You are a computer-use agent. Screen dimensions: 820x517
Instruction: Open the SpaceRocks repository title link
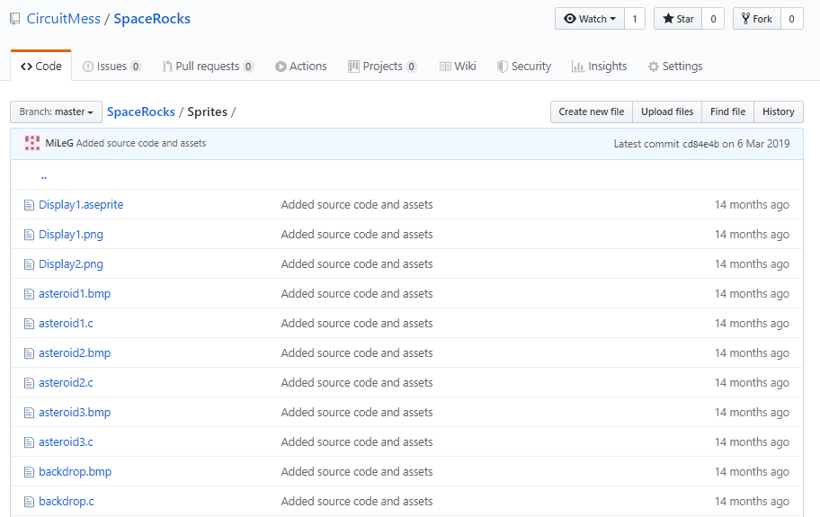click(152, 19)
